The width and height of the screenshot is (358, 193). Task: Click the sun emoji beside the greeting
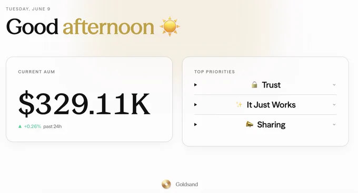pos(170,26)
